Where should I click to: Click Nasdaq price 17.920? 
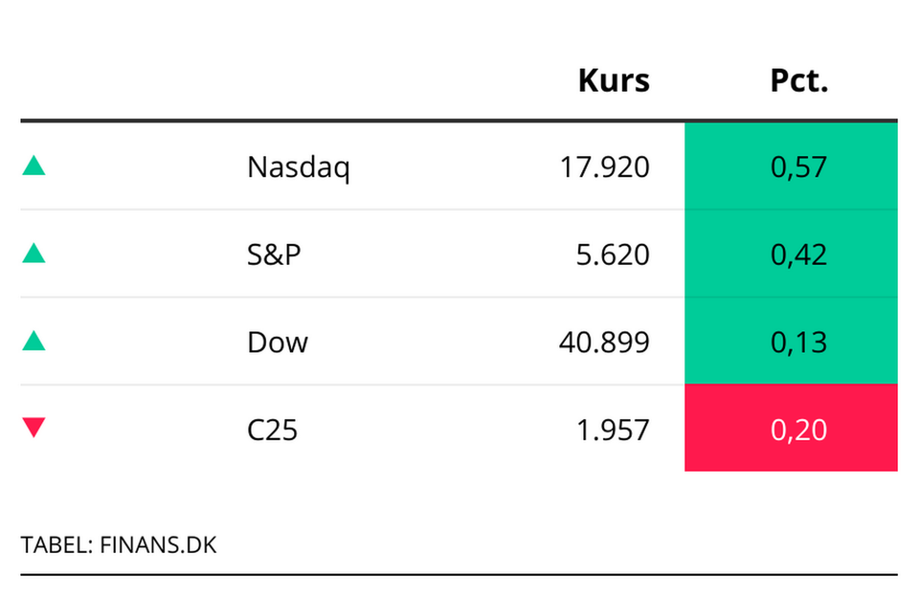pyautogui.click(x=604, y=167)
